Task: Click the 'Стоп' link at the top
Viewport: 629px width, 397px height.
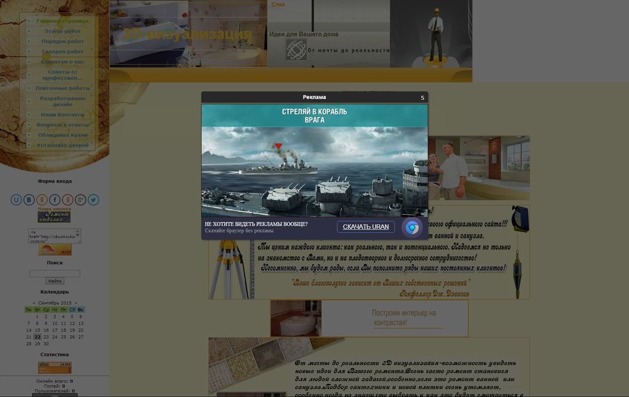Action: pyautogui.click(x=278, y=4)
